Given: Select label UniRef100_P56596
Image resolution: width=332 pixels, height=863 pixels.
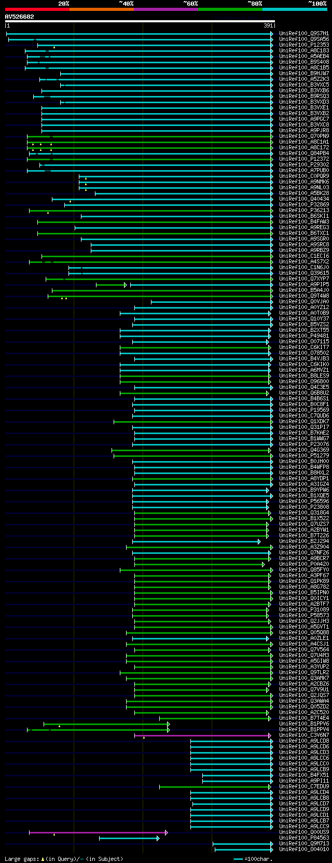Looking at the screenshot, I should point(304,501).
